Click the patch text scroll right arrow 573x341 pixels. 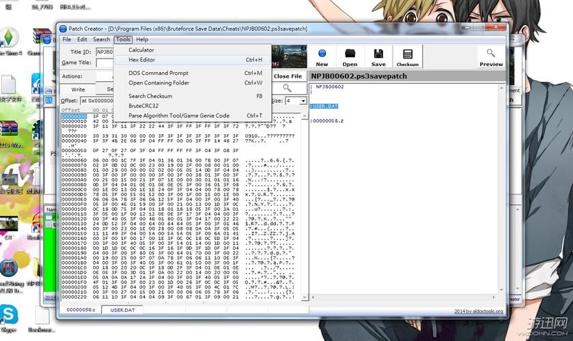point(494,297)
